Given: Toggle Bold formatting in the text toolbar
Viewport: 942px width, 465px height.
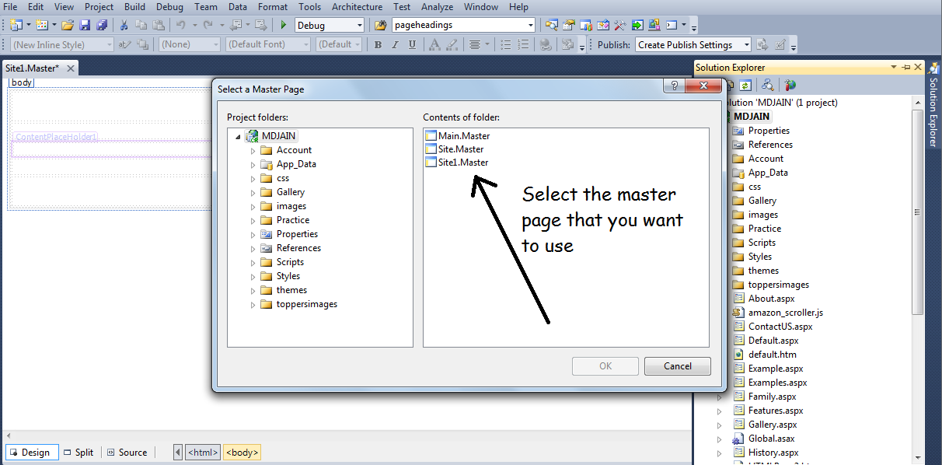Looking at the screenshot, I should (379, 45).
